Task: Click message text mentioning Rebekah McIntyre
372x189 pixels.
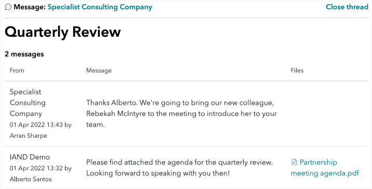Action: tap(181, 114)
